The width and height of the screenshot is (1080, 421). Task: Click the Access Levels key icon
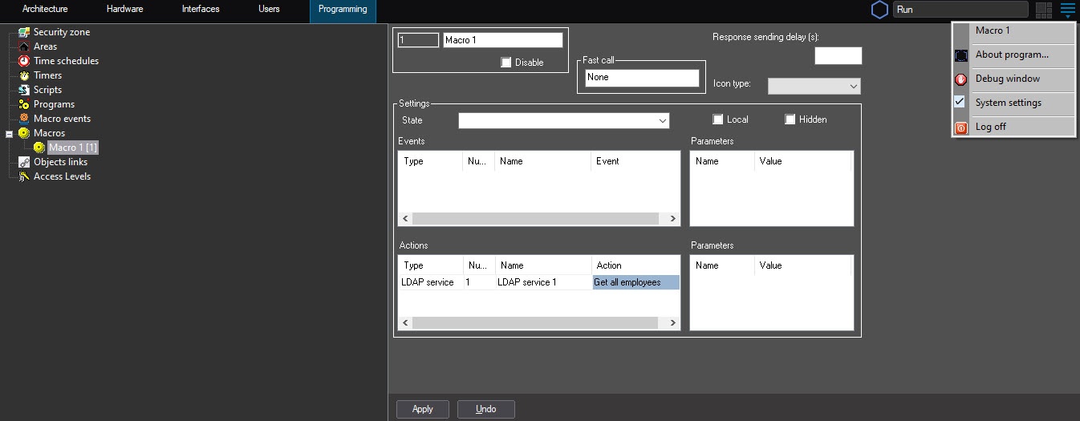24,176
